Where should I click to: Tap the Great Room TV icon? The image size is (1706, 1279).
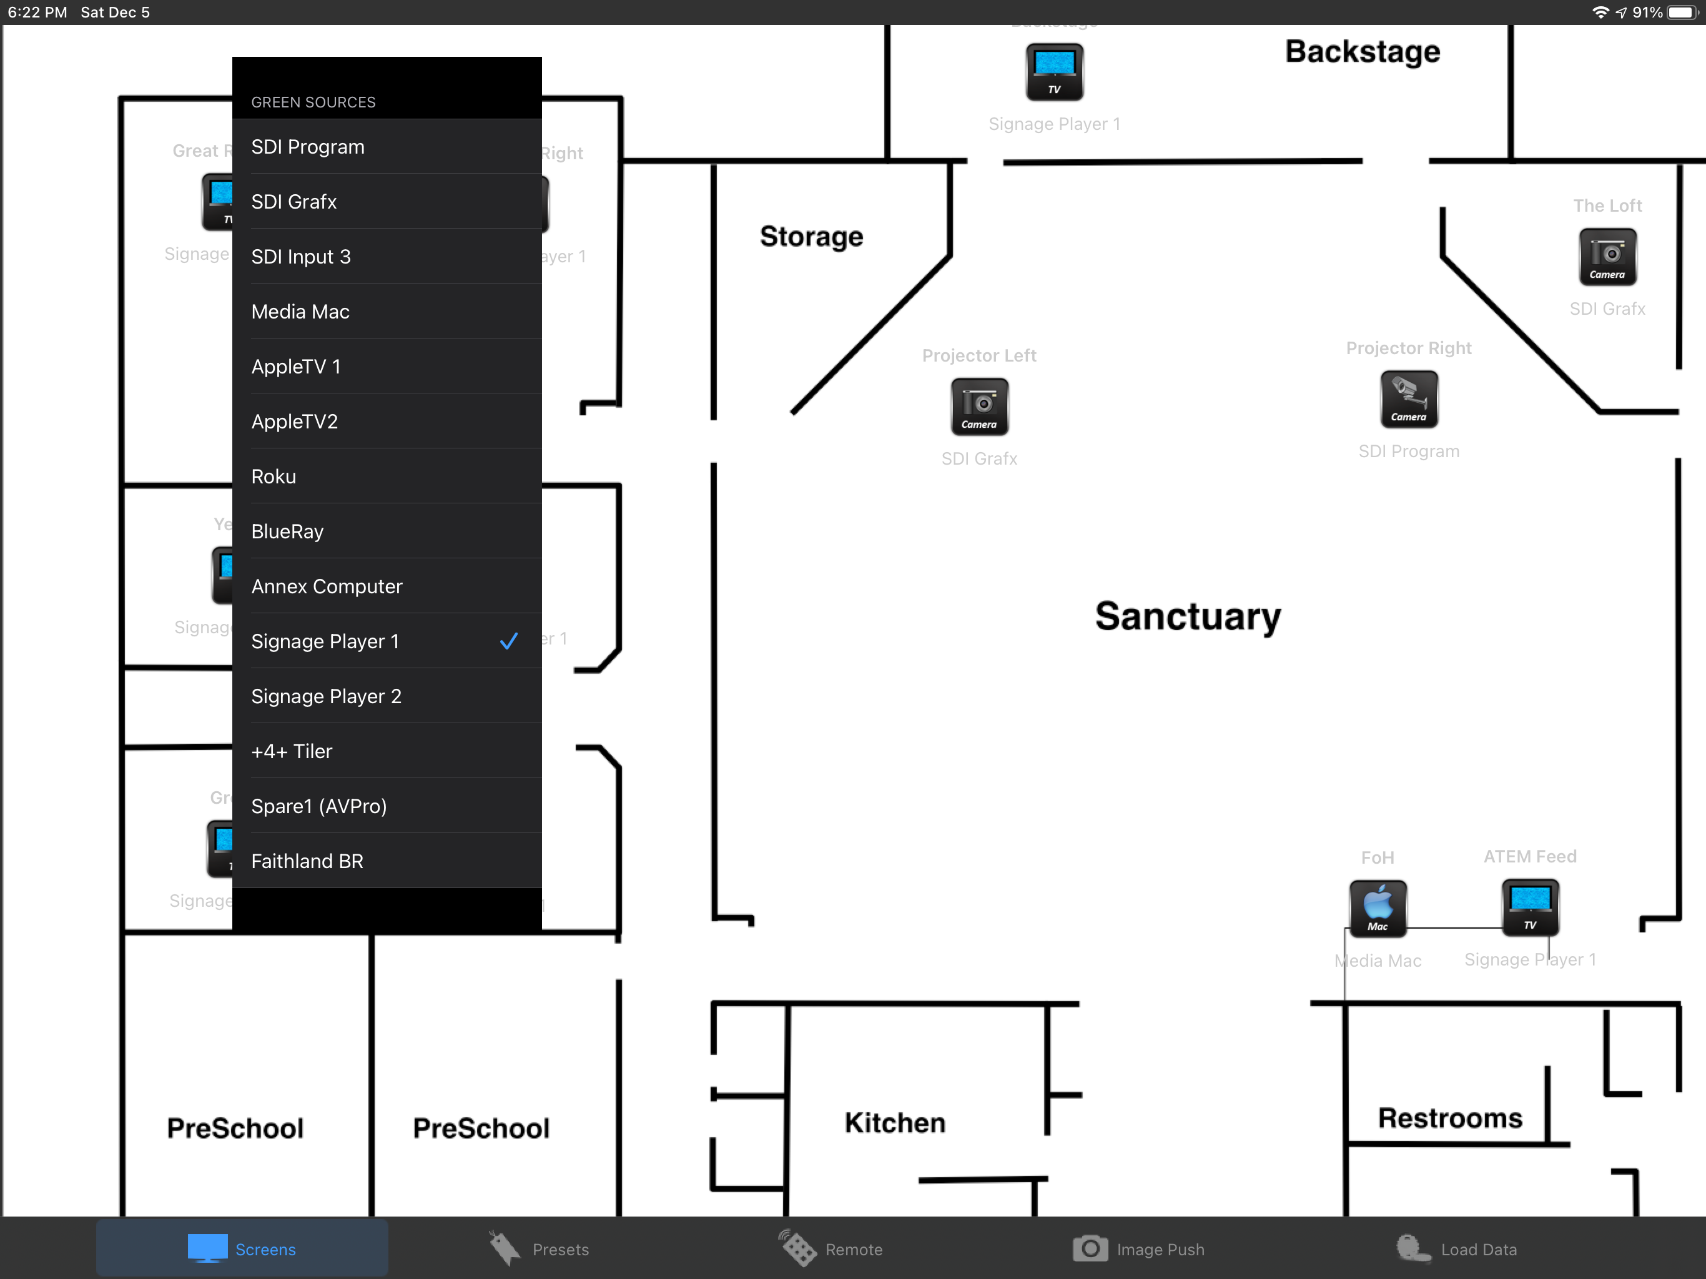pos(217,202)
